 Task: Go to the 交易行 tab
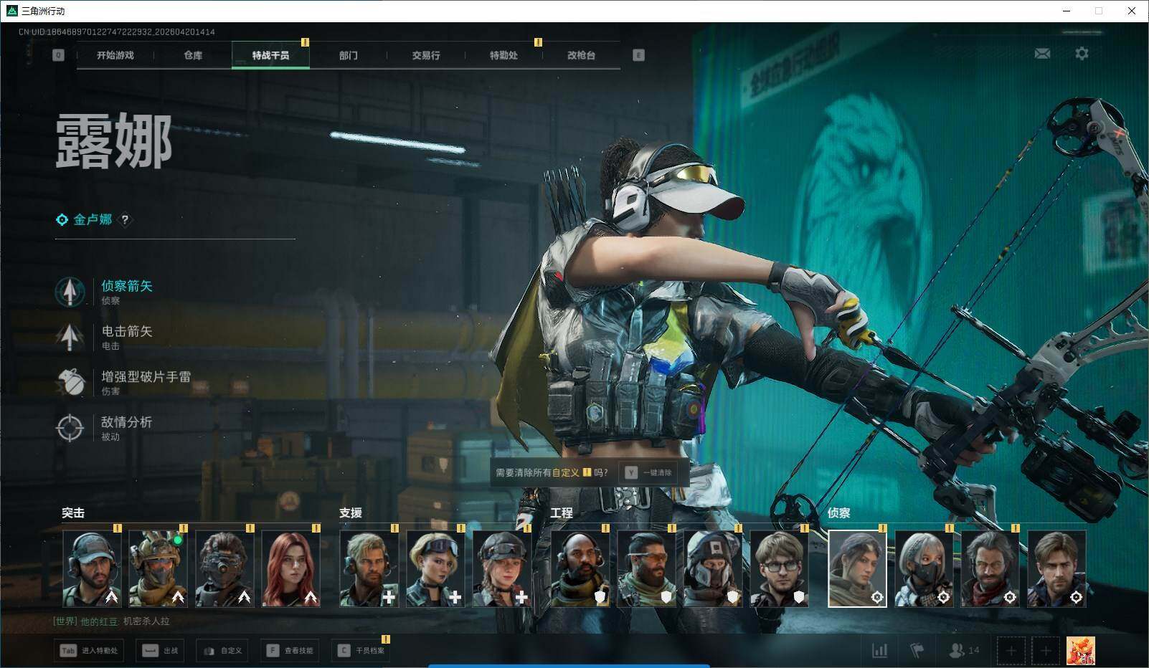[x=426, y=55]
